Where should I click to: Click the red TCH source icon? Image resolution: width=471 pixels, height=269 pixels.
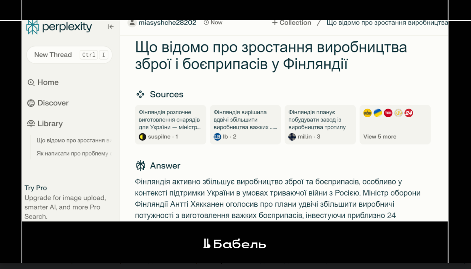tap(388, 113)
